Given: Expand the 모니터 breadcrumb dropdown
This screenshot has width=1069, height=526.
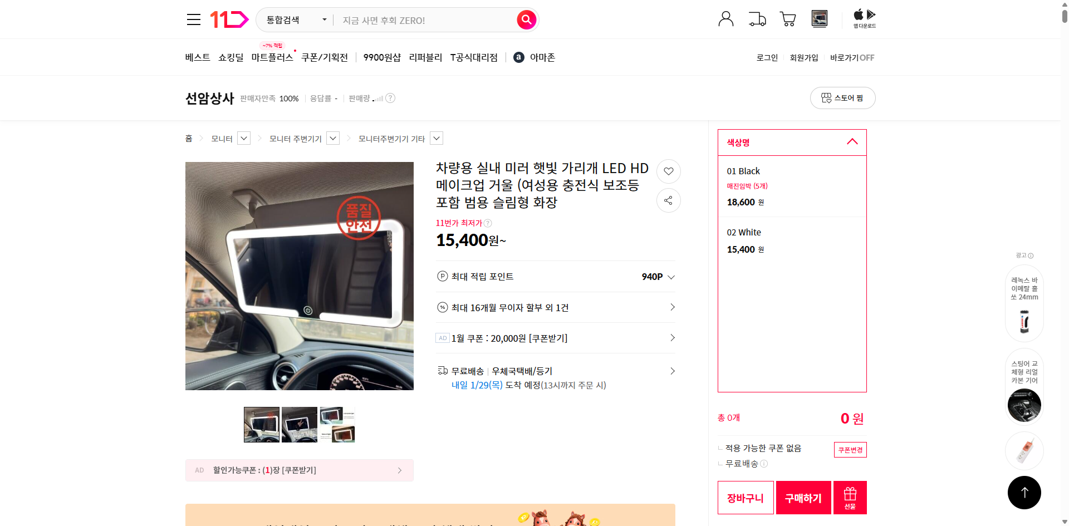Looking at the screenshot, I should pos(243,138).
